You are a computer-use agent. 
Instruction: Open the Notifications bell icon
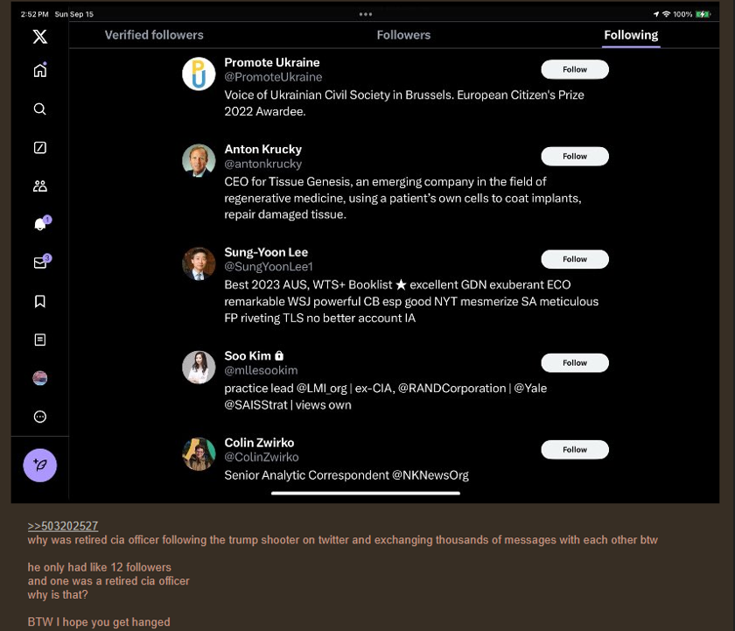41,224
